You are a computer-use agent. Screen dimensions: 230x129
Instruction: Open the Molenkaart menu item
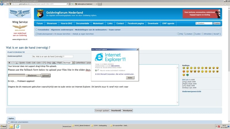(x=98, y=24)
